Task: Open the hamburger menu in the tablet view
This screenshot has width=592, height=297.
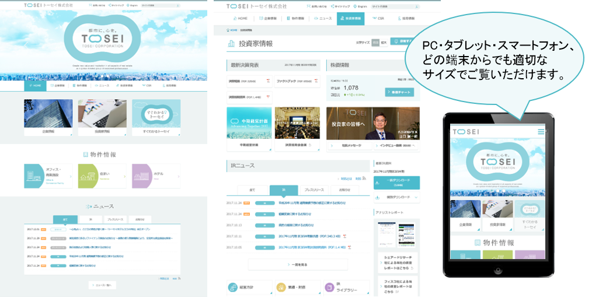Action: pos(541,132)
